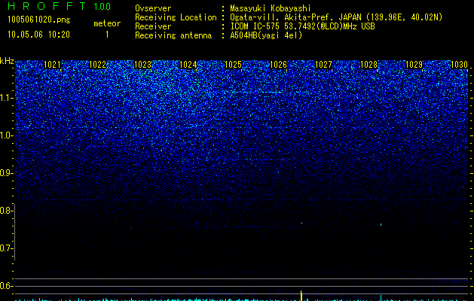474x301 pixels.
Task: Click the 1030 time marker
Action: coord(459,65)
